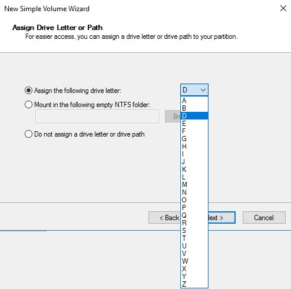Choose 'Do not assign a drive letter' option
Image resolution: width=291 pixels, height=289 pixels.
click(28, 134)
